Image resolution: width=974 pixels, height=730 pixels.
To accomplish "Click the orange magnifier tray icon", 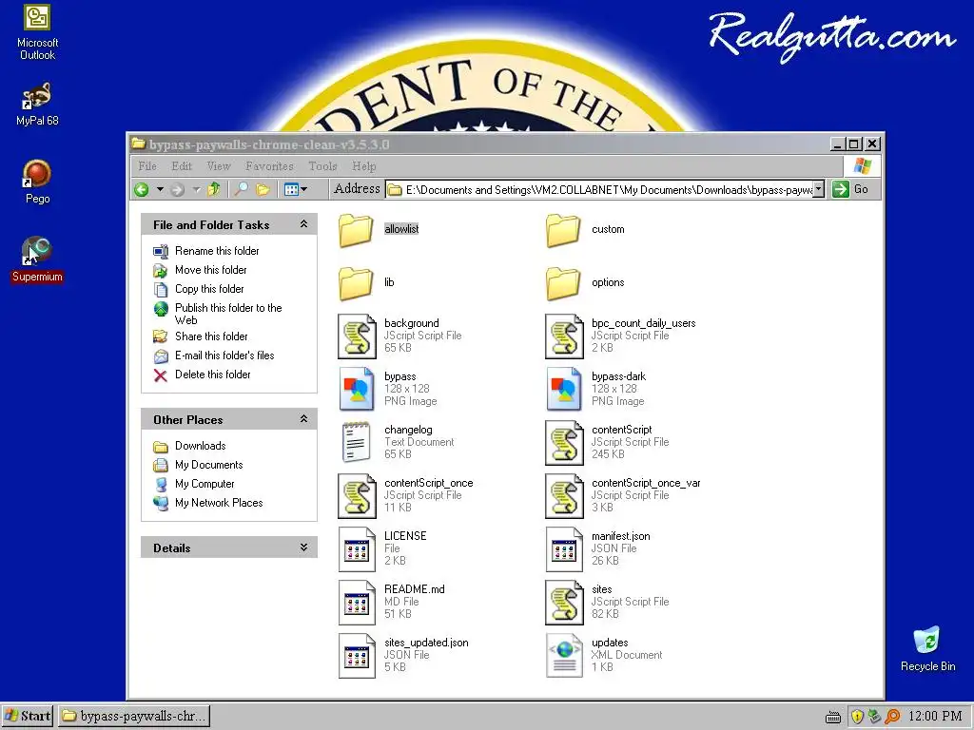I will [x=892, y=717].
